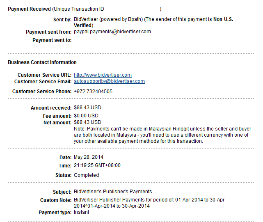Click the Payment sent to label
263x222 pixels.
click(x=52, y=40)
